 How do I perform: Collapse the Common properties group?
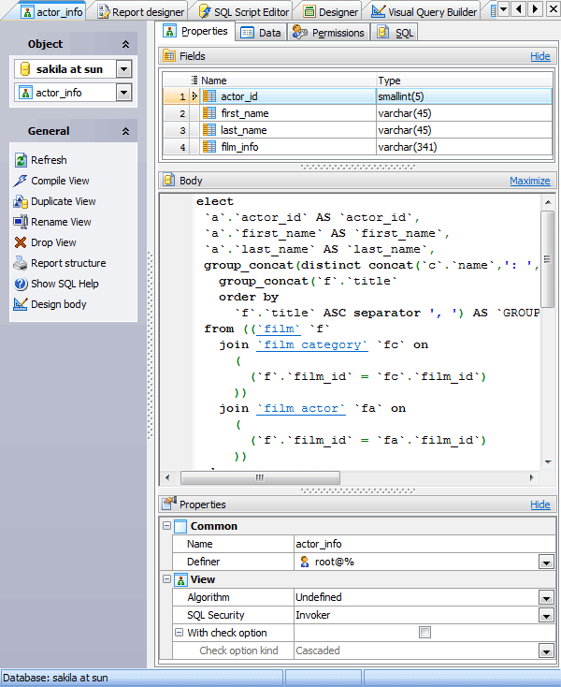click(166, 526)
